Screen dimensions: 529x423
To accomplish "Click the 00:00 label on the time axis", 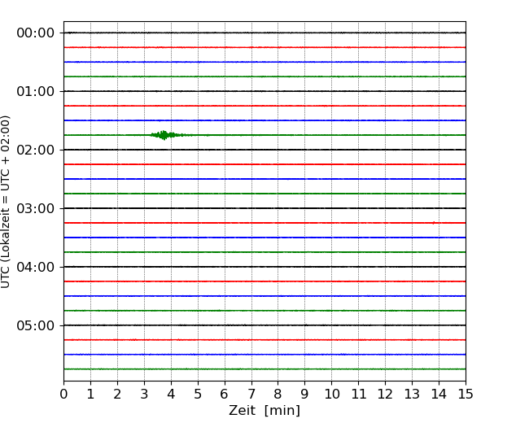I will (35, 33).
